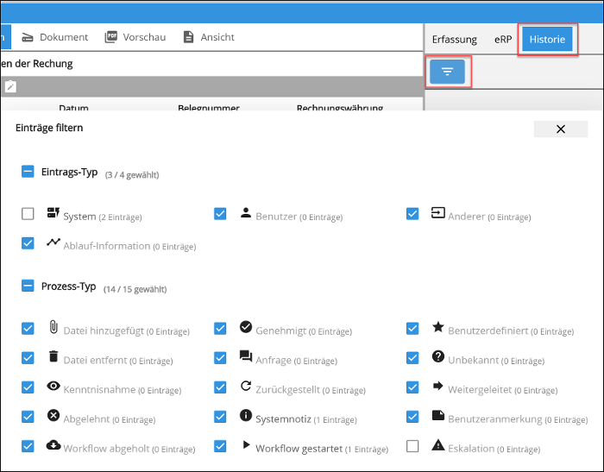
Task: Click the Genehmigt checkmark circle icon
Action: point(246,327)
